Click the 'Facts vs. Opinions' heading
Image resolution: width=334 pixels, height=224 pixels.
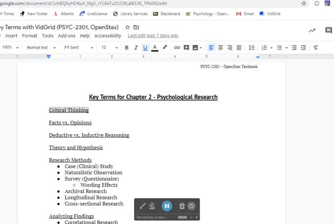[x=70, y=122]
